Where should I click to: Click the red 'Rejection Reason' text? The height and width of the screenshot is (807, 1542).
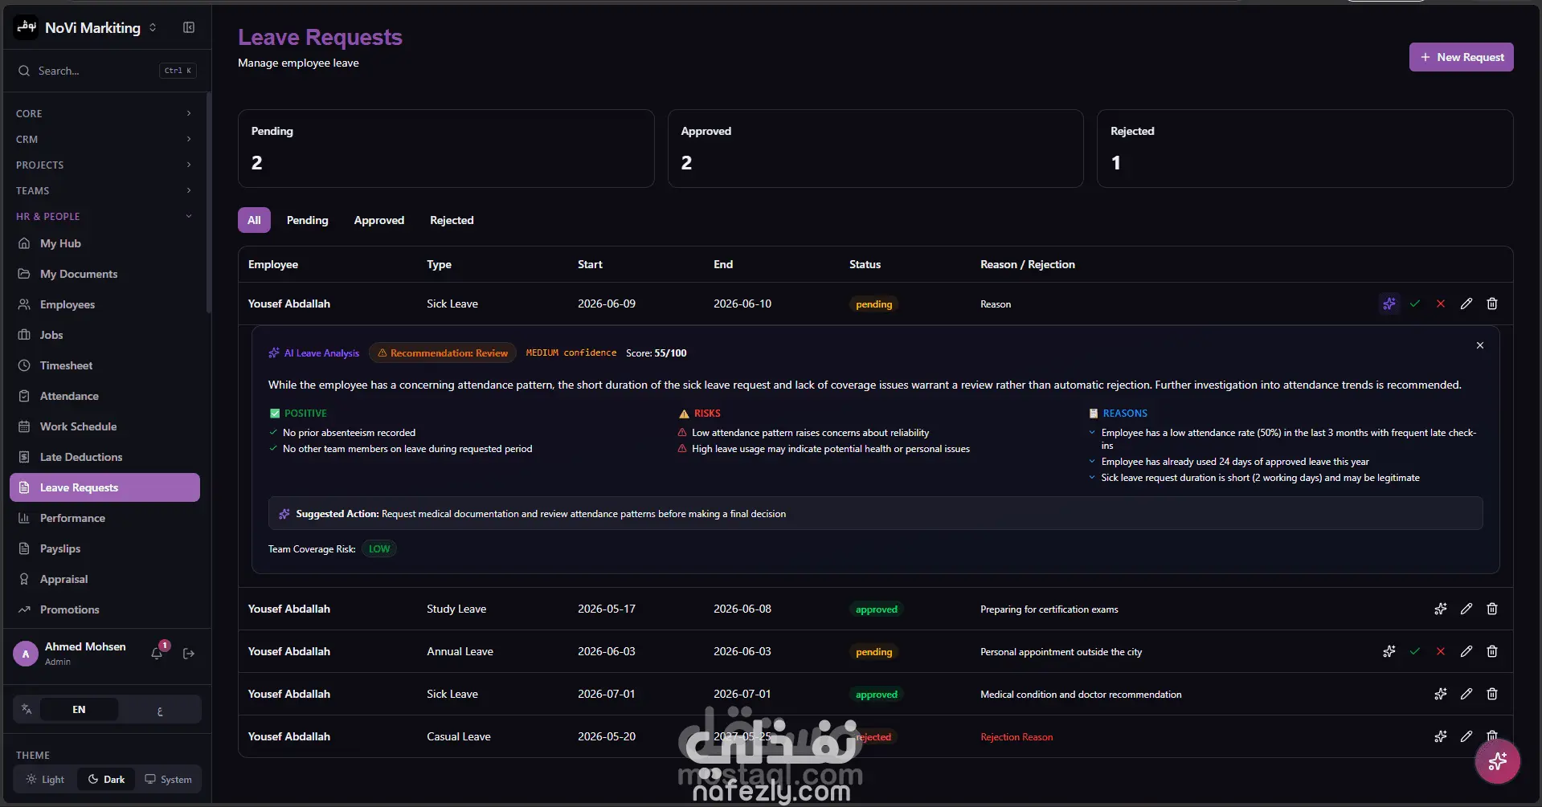pos(1016,737)
